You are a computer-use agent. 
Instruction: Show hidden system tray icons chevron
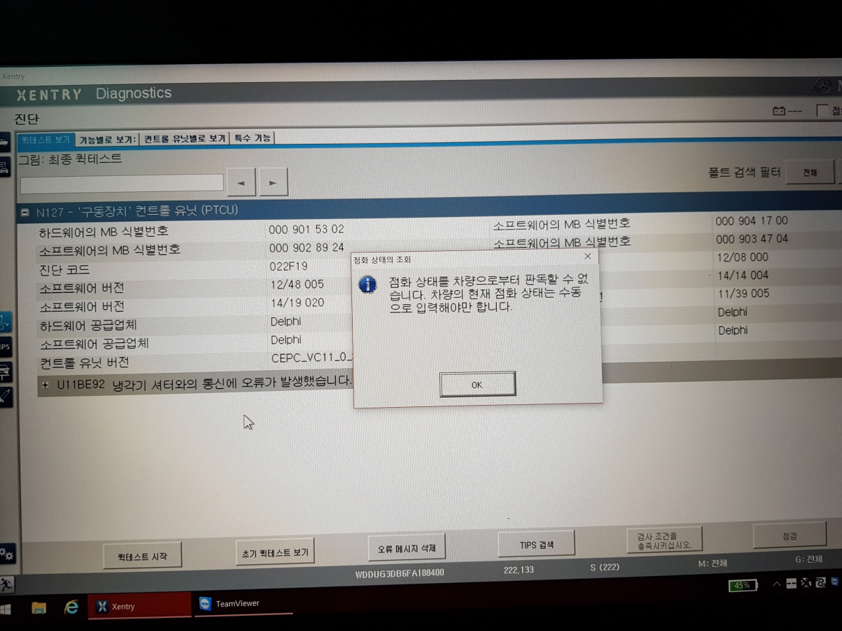point(777,584)
